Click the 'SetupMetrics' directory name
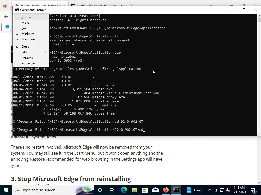 click(104, 105)
